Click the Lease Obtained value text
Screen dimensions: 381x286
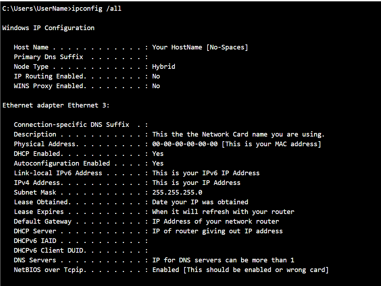click(200, 202)
